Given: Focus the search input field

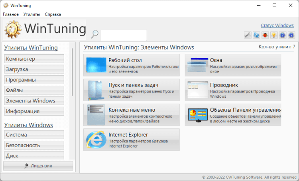Looking at the screenshot, I should click(124, 35).
